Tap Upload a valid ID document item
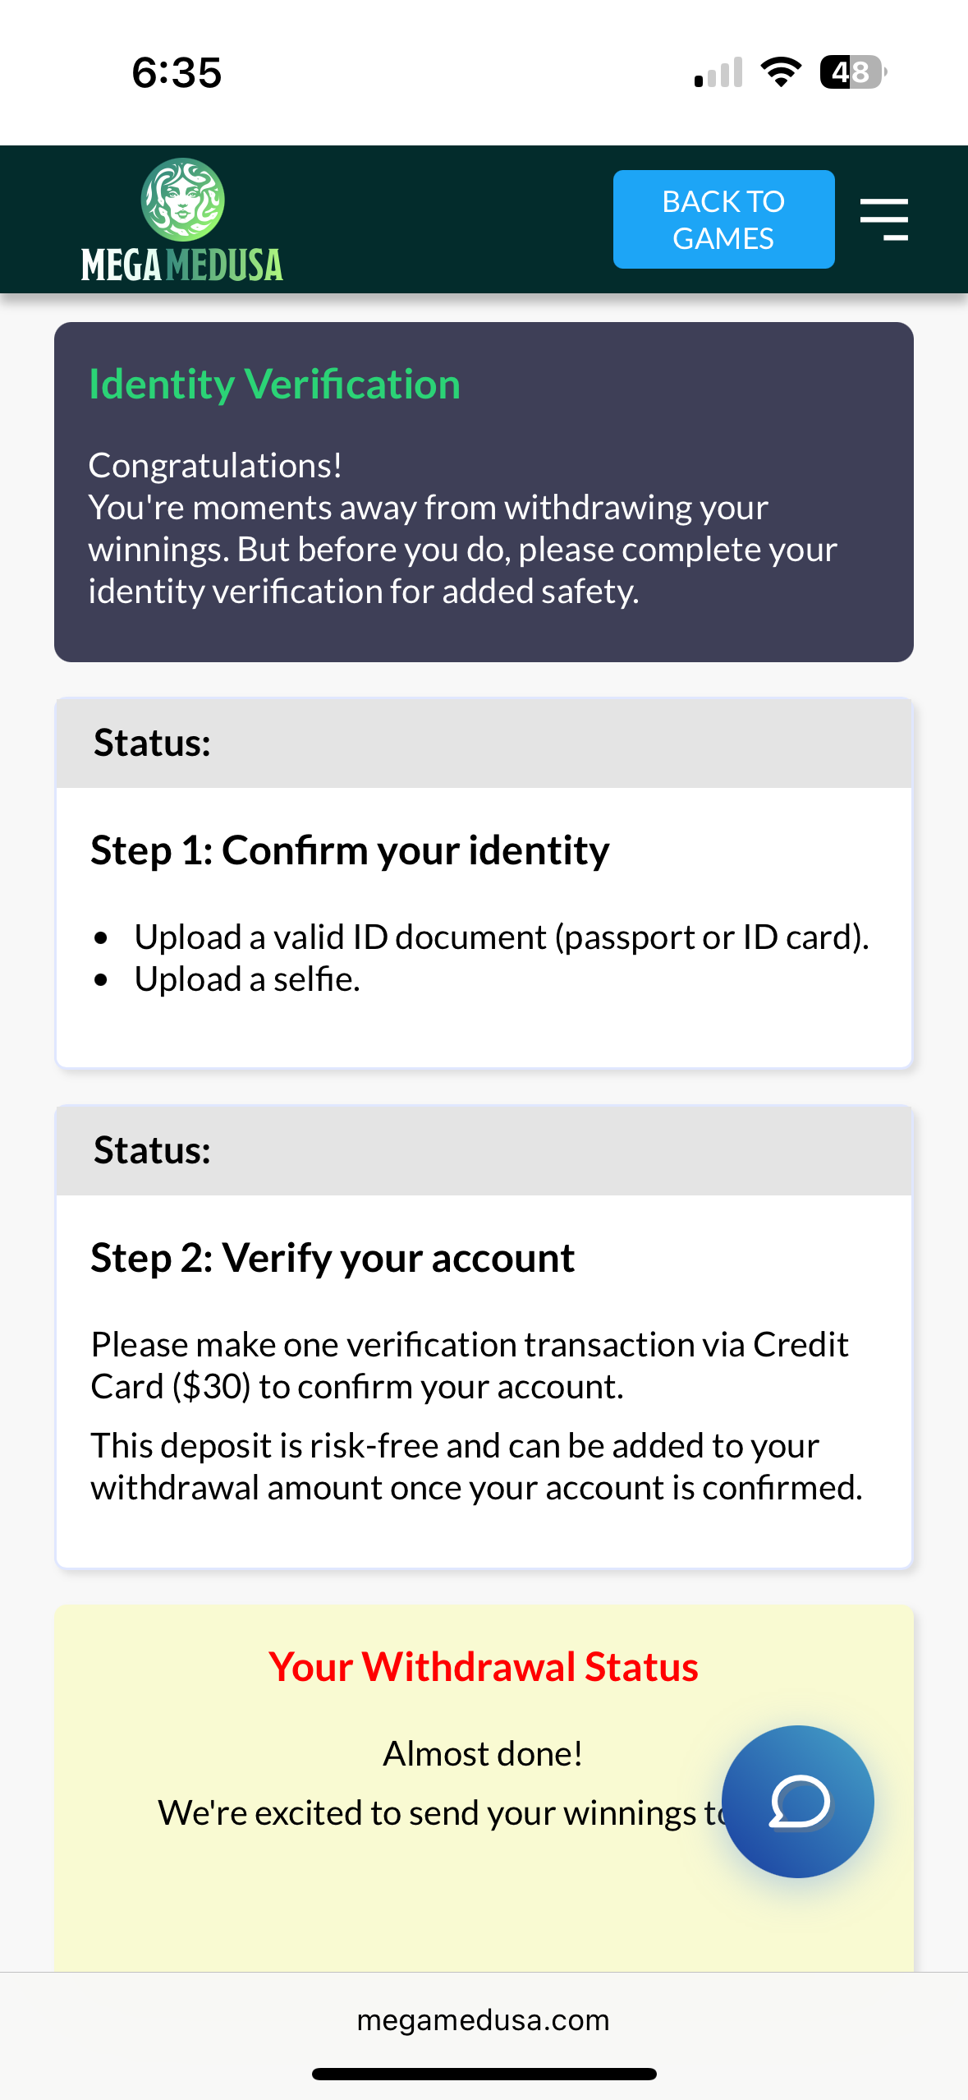Screen dimensions: 968x2100 (501, 937)
